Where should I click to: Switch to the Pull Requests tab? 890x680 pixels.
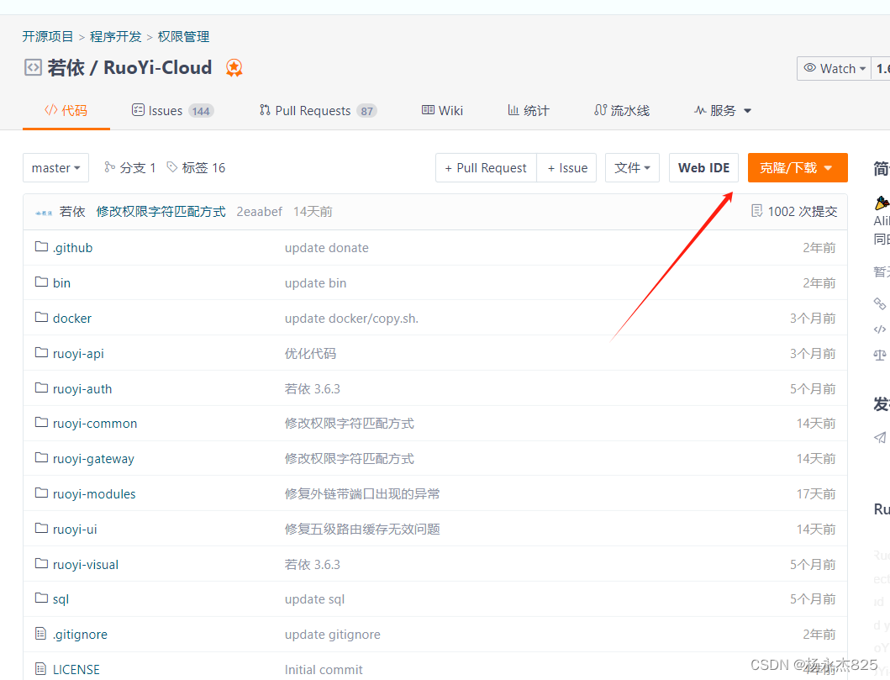point(318,111)
